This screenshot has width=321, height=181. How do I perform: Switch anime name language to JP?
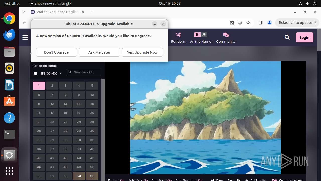coord(204,35)
